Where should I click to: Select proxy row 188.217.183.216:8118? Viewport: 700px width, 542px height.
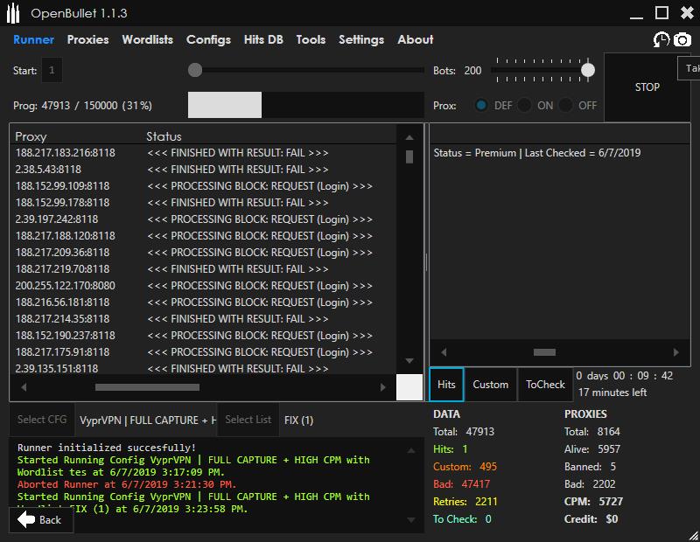(203, 153)
